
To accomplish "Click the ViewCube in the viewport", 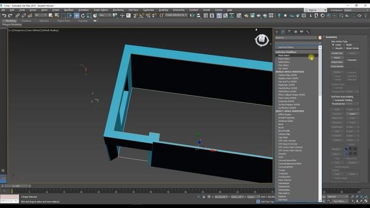I will [x=262, y=40].
